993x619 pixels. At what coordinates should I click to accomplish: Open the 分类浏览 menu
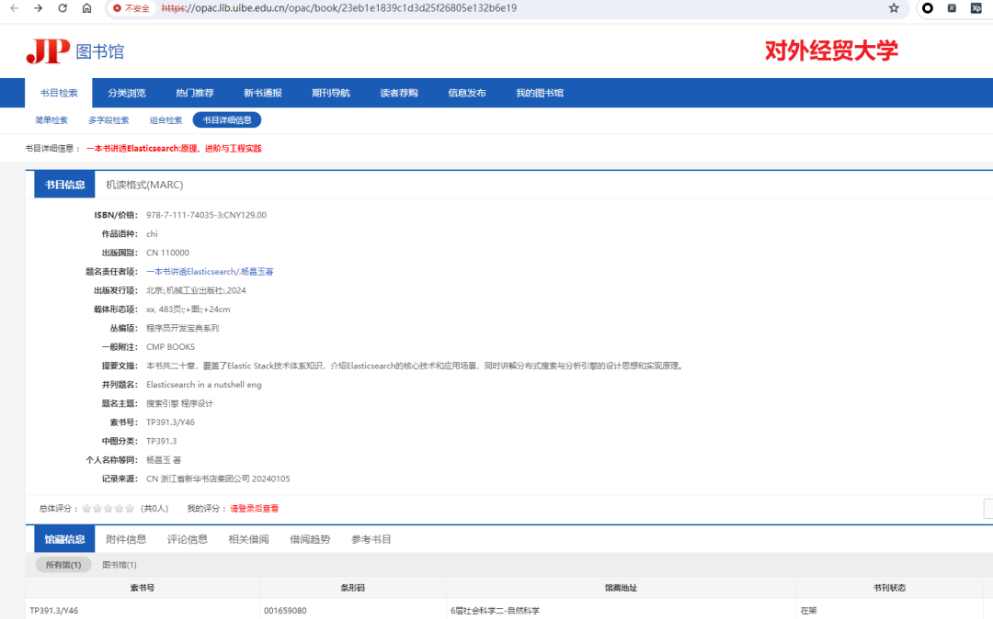pyautogui.click(x=127, y=93)
